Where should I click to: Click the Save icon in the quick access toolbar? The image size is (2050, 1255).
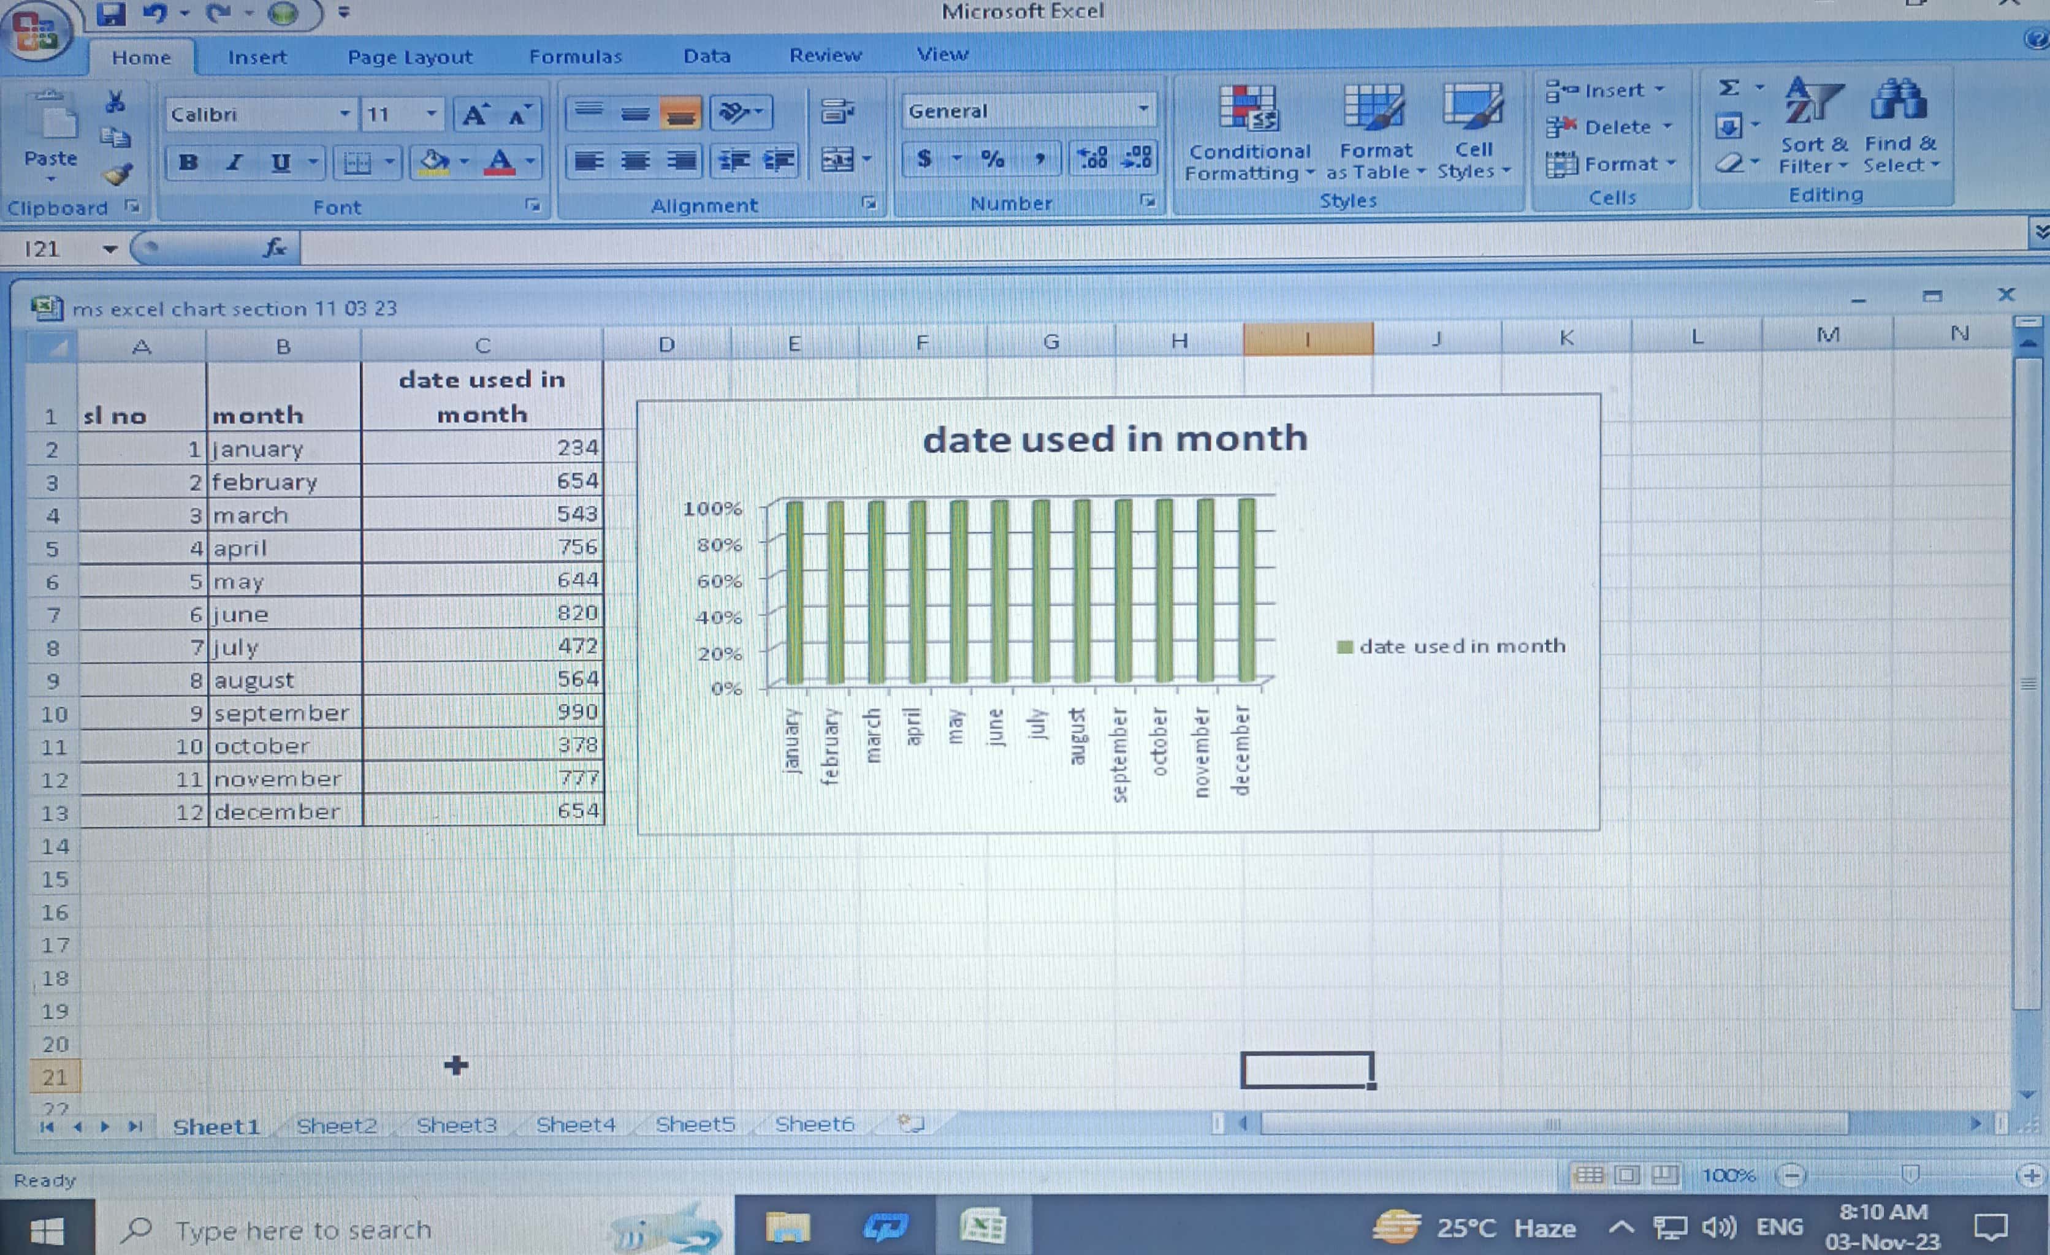110,13
